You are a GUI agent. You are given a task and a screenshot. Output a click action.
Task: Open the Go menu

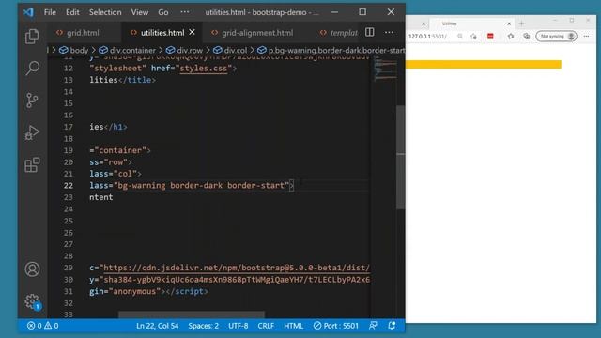click(163, 12)
